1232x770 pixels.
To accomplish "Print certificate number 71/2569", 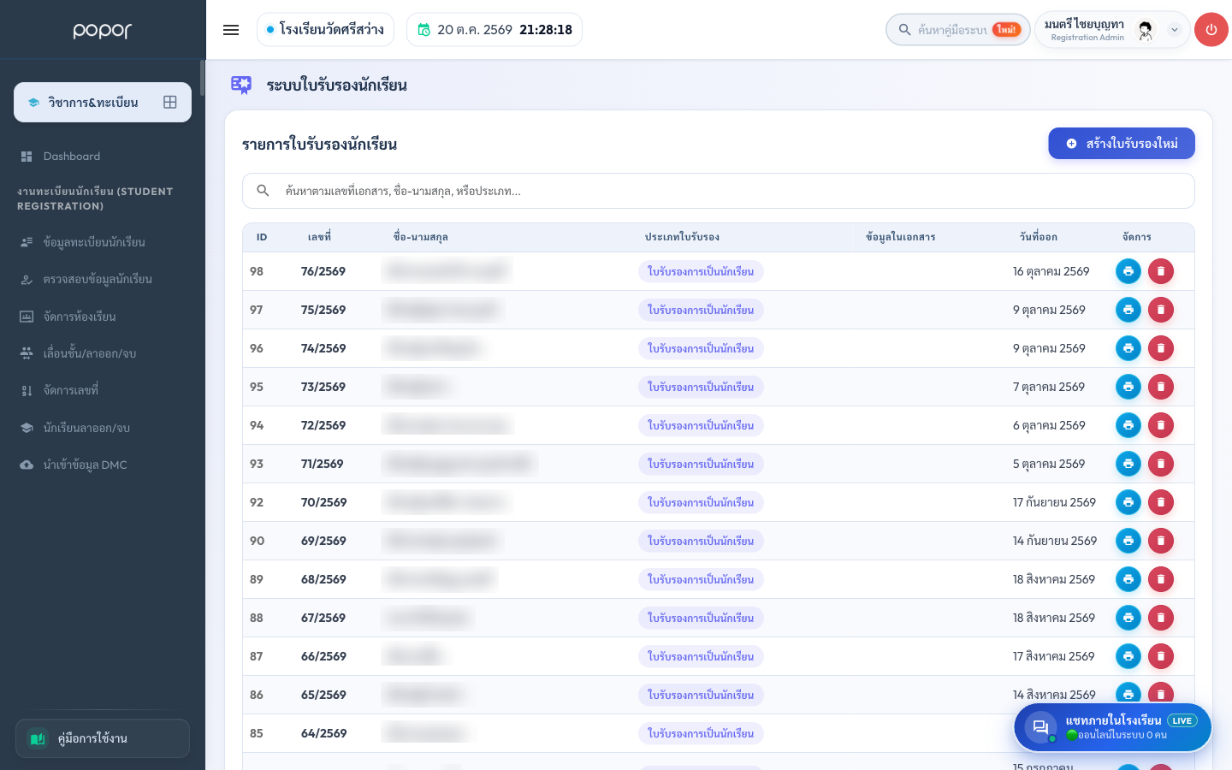I will click(1128, 464).
